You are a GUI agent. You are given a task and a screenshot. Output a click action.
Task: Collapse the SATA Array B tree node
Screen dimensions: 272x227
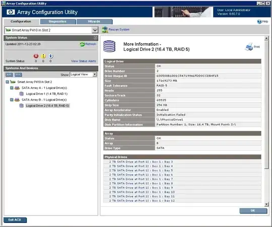click(x=12, y=99)
